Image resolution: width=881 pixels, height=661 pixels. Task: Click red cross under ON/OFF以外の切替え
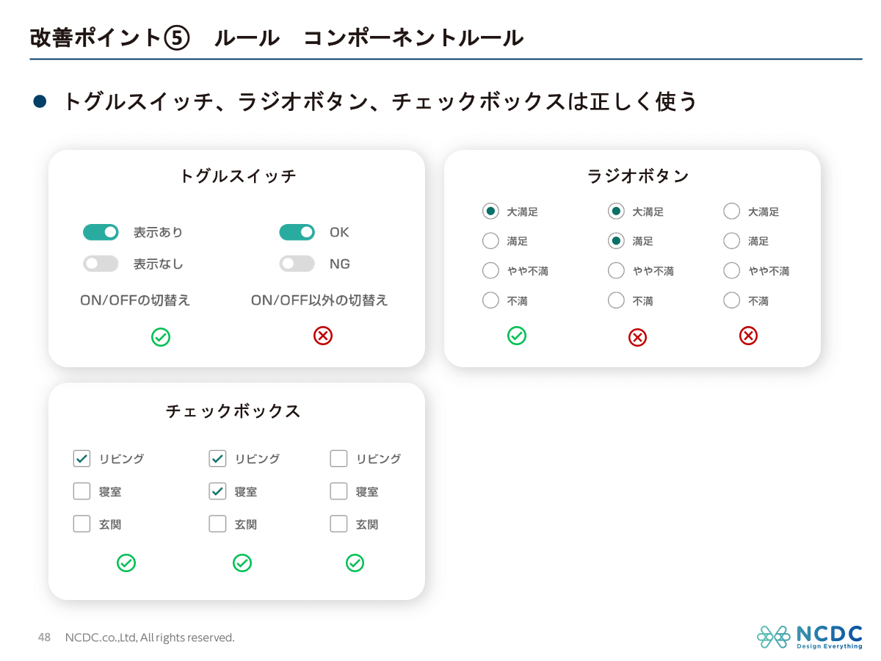pos(323,336)
